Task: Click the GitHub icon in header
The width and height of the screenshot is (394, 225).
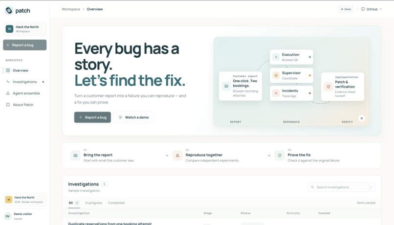Action: coord(363,9)
